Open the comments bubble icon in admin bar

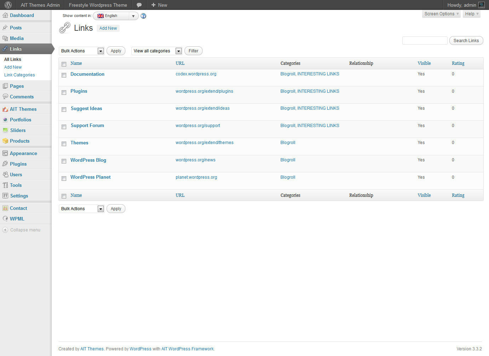coord(139,5)
